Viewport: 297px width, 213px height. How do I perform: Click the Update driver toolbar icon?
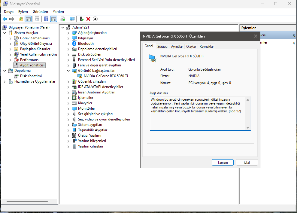click(63, 19)
